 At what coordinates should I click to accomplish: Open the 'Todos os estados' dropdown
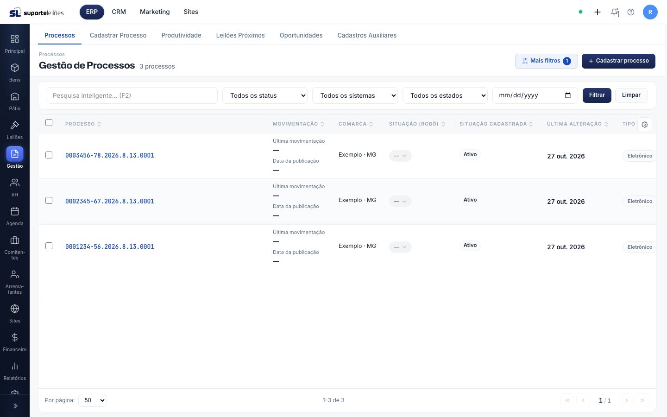pyautogui.click(x=445, y=95)
